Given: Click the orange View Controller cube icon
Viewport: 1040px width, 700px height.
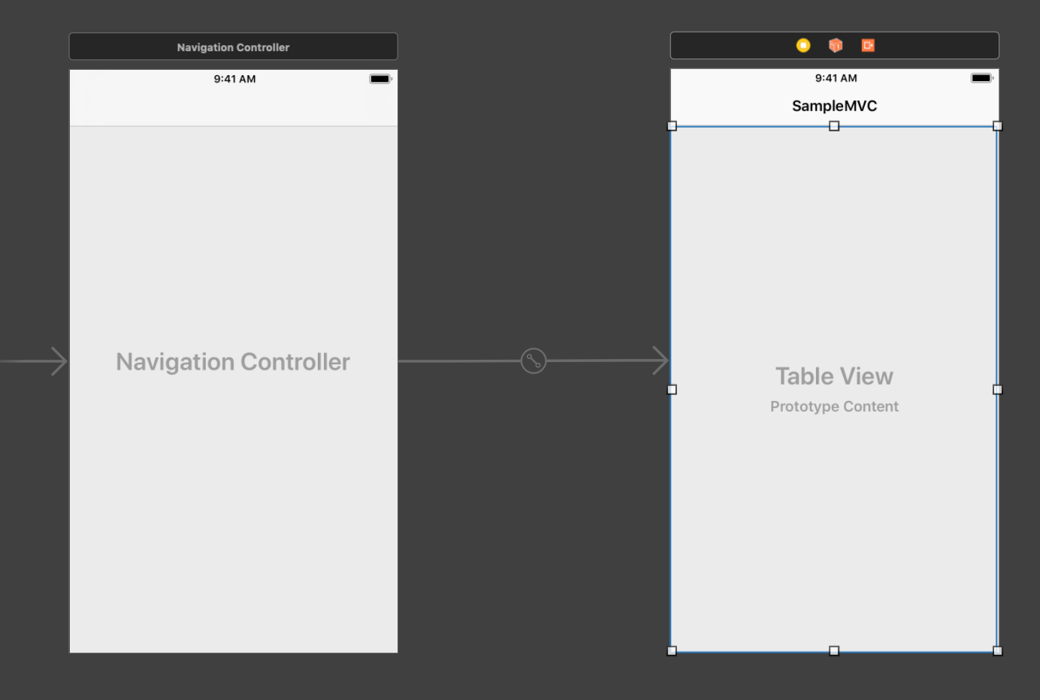Looking at the screenshot, I should 835,45.
